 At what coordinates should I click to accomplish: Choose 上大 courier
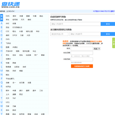point(7,94)
